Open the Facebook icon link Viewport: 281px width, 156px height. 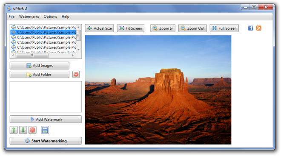(x=250, y=28)
